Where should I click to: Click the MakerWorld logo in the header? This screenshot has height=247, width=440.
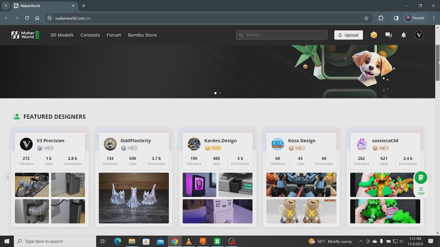coord(25,35)
